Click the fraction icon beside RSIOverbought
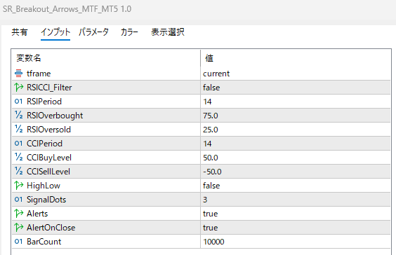 coord(19,115)
